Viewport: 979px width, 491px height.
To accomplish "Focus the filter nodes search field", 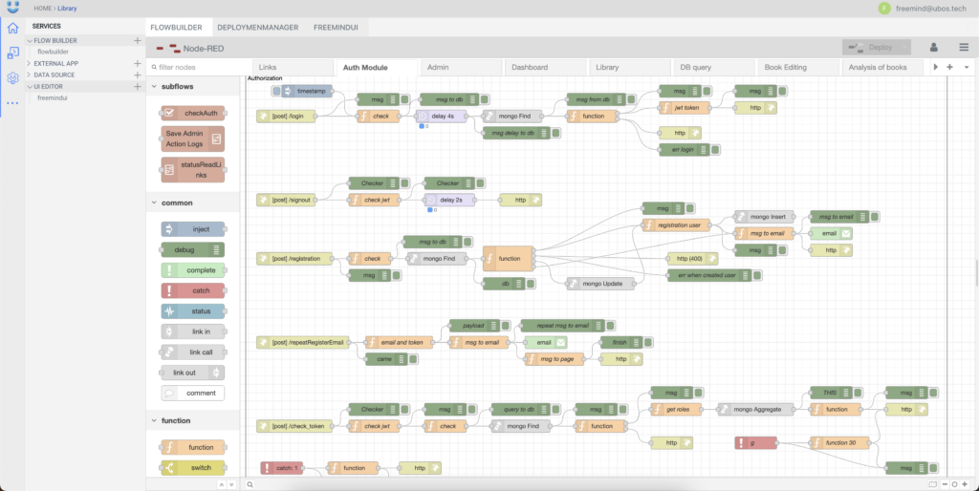I will 199,67.
